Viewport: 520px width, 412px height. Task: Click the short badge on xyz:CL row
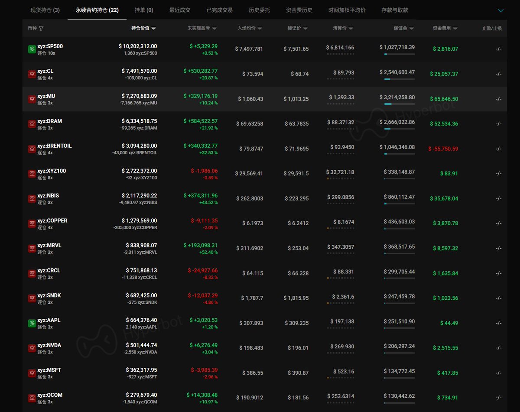pos(32,74)
